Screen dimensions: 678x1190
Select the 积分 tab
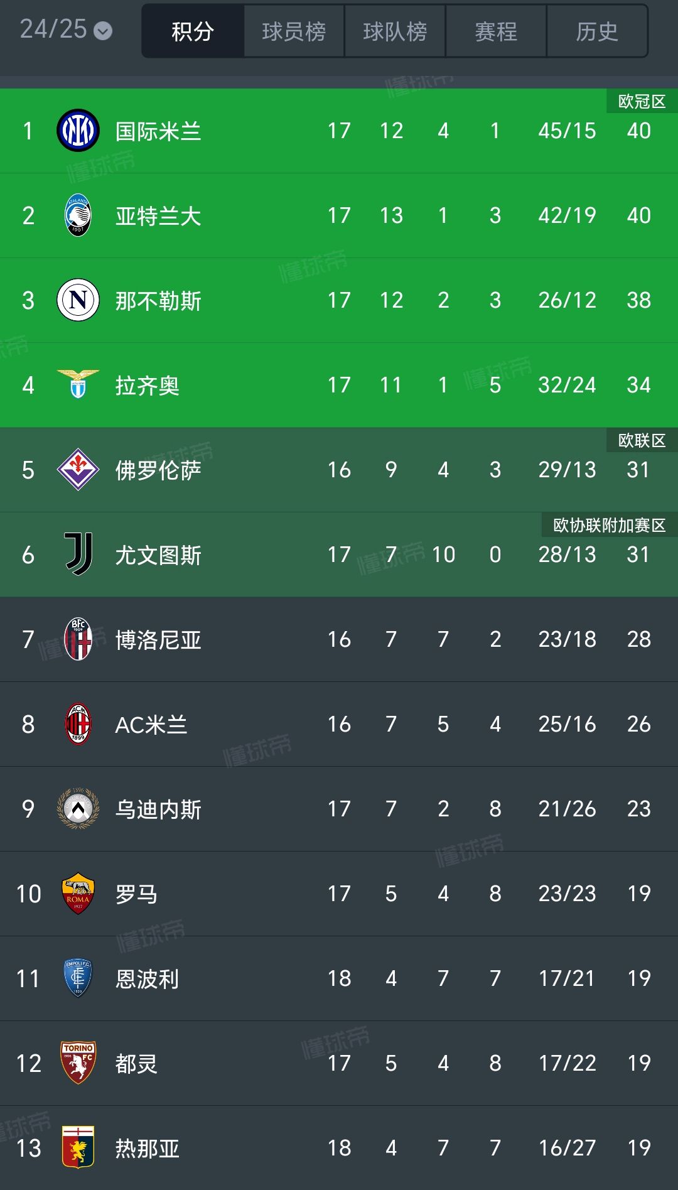coord(193,31)
